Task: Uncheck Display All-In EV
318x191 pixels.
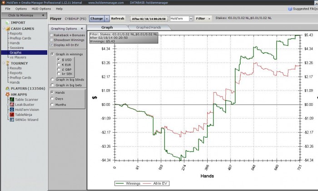Action: tap(51, 45)
